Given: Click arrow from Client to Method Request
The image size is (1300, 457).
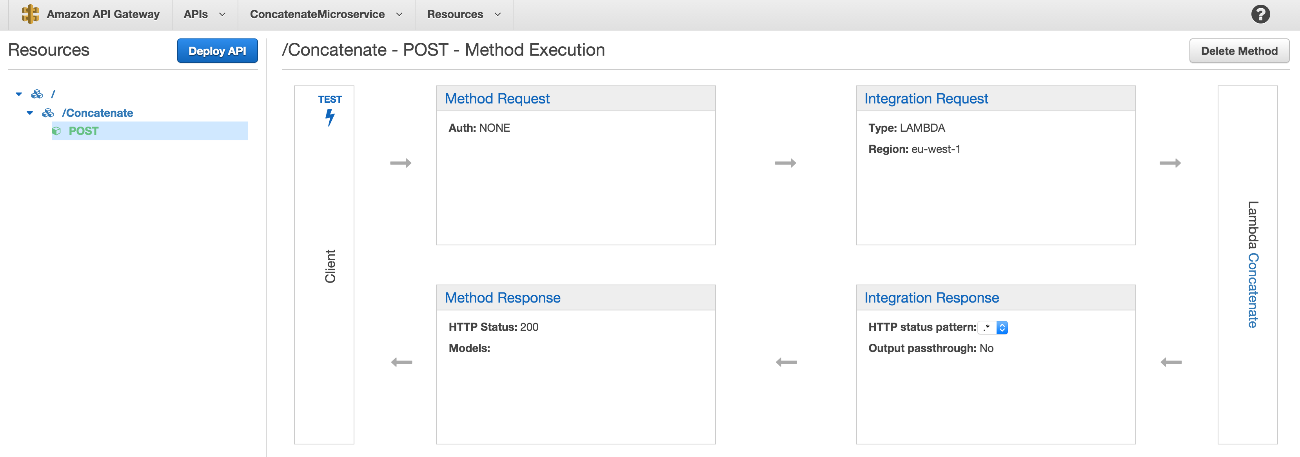Looking at the screenshot, I should tap(401, 163).
